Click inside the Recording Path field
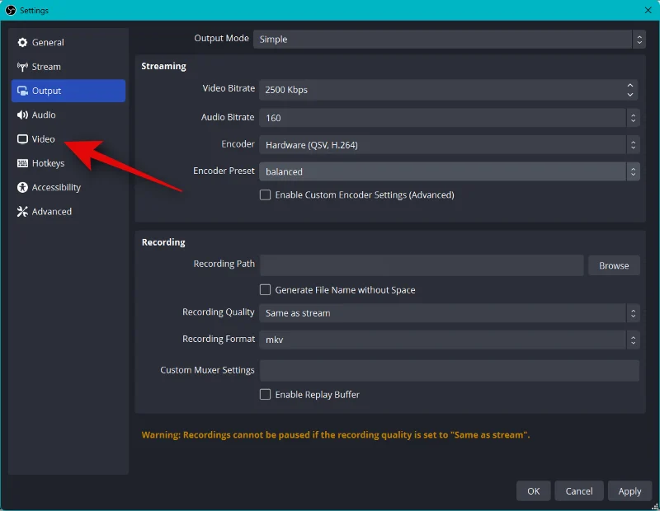660x511 pixels. (422, 265)
